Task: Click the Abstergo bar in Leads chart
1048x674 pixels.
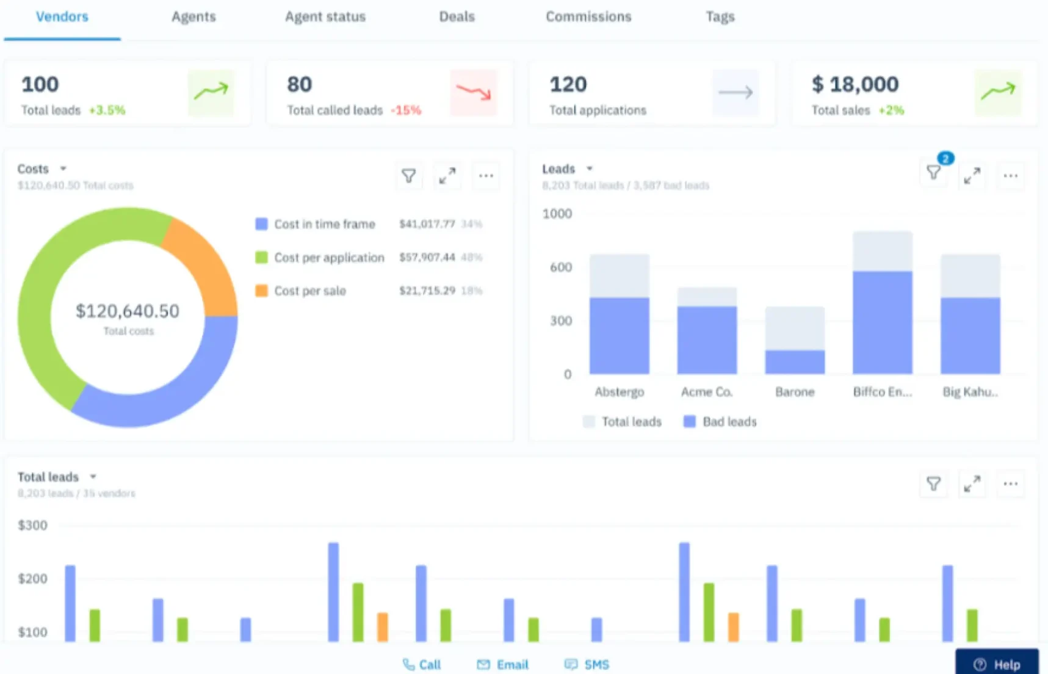Action: [x=620, y=314]
